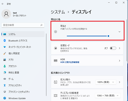Open HDR settings via right chevron
Image resolution: width=128 pixels, height=101 pixels.
pyautogui.click(x=119, y=61)
